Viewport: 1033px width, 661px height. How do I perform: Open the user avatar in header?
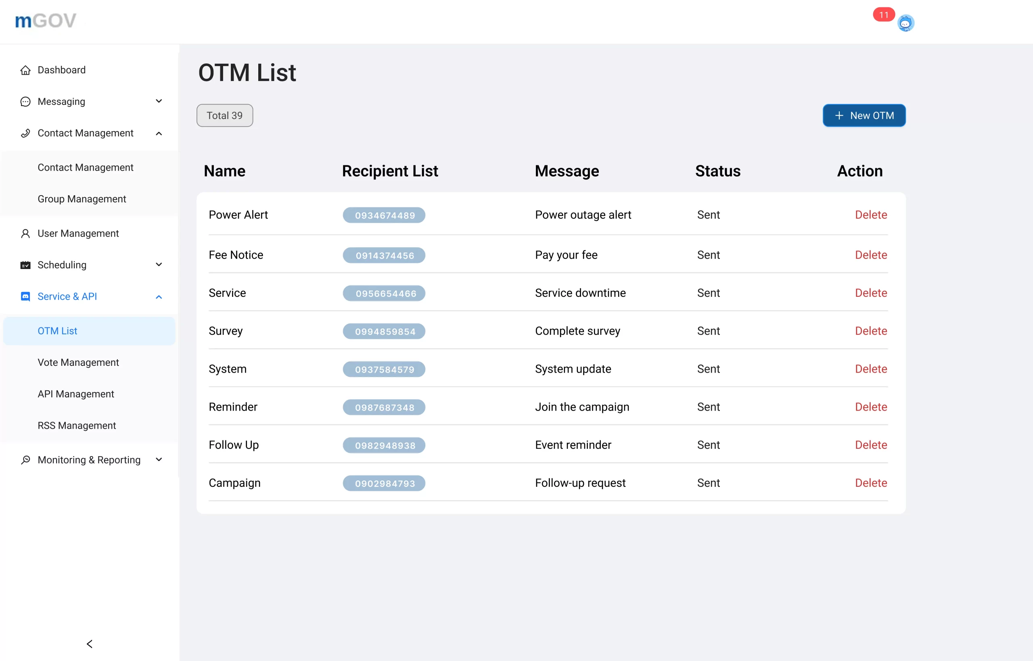click(905, 23)
